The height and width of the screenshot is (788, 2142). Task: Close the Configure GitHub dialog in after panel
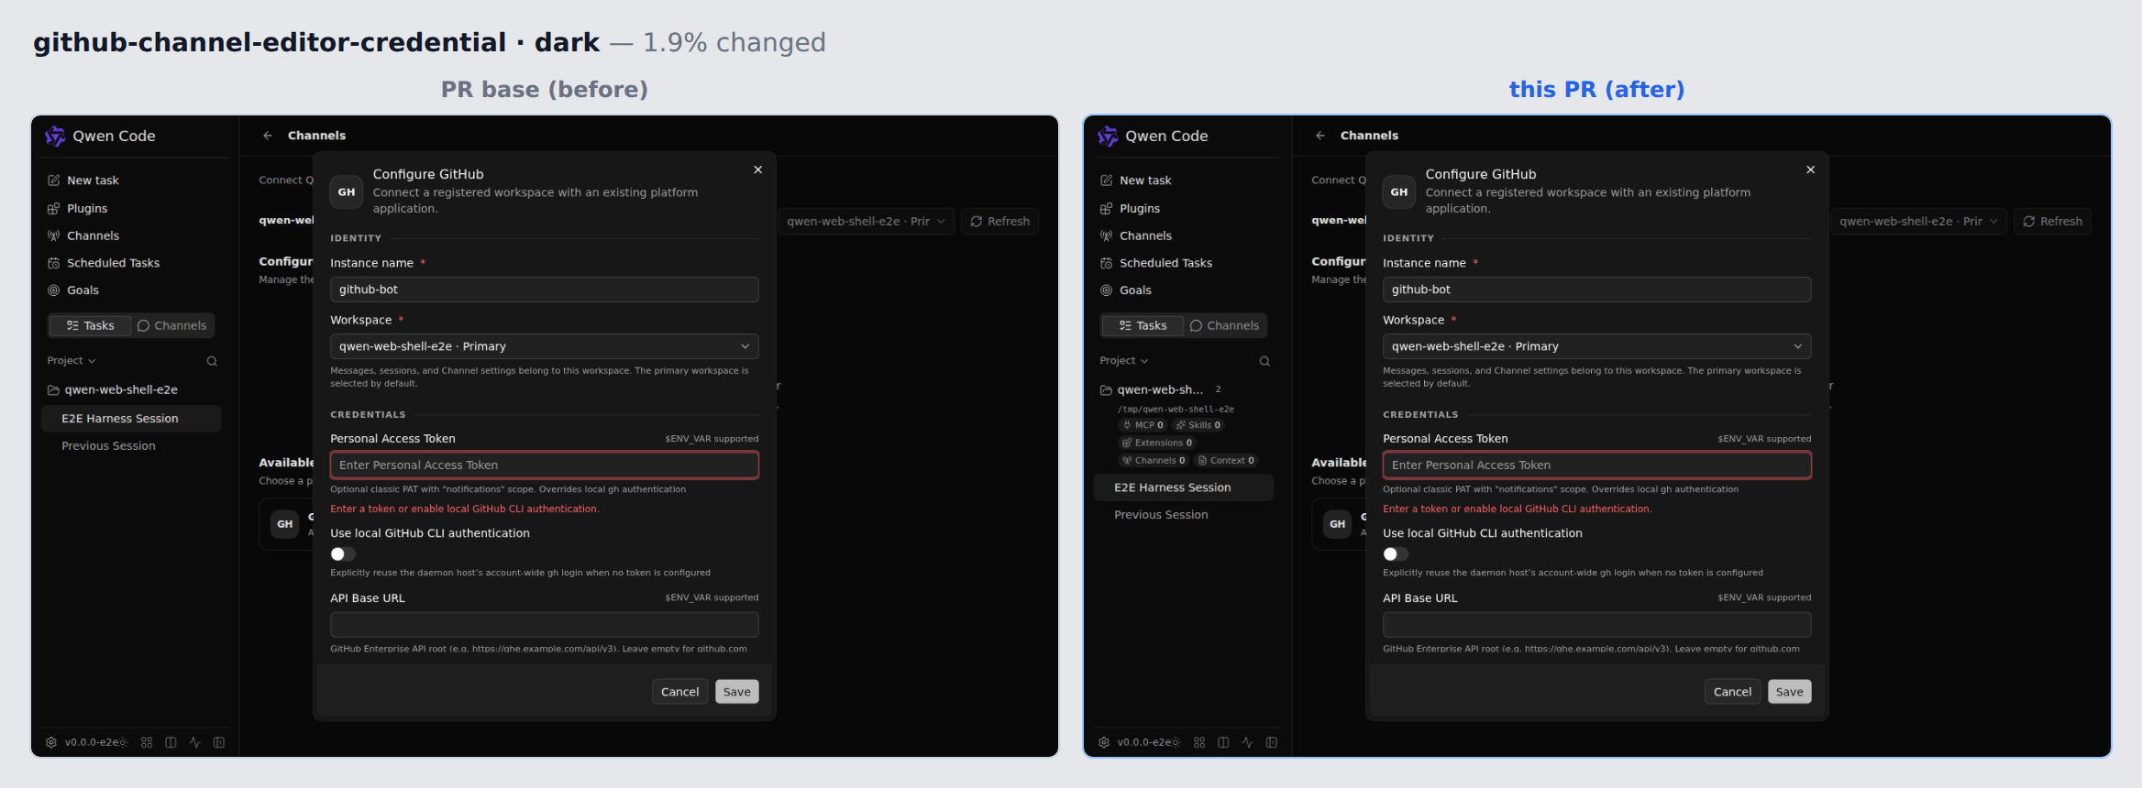coord(1811,170)
